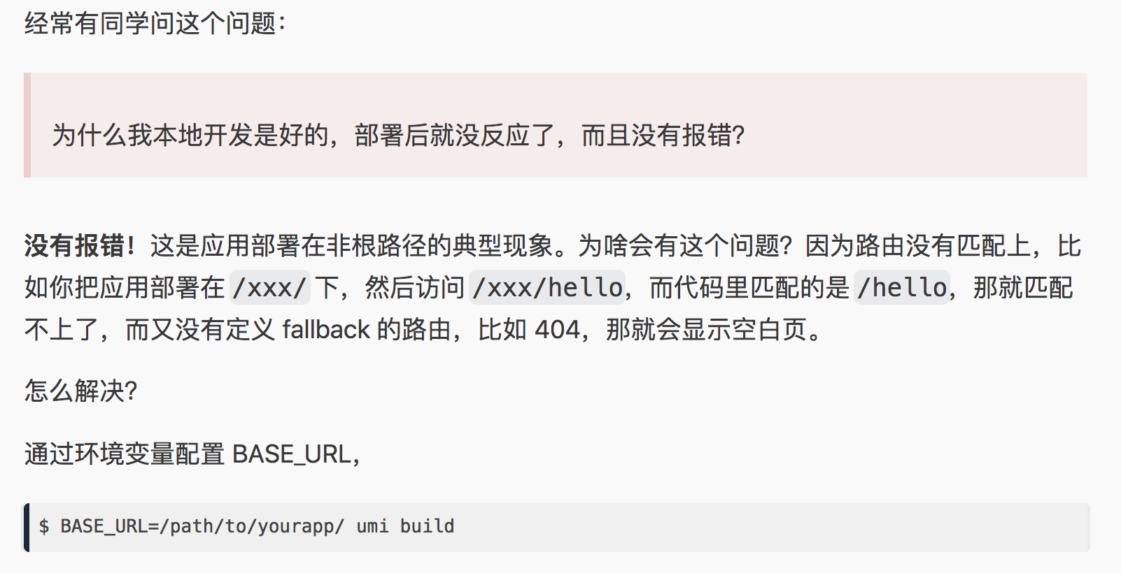Click "部署后就没反应了" in the blockquote

455,135
